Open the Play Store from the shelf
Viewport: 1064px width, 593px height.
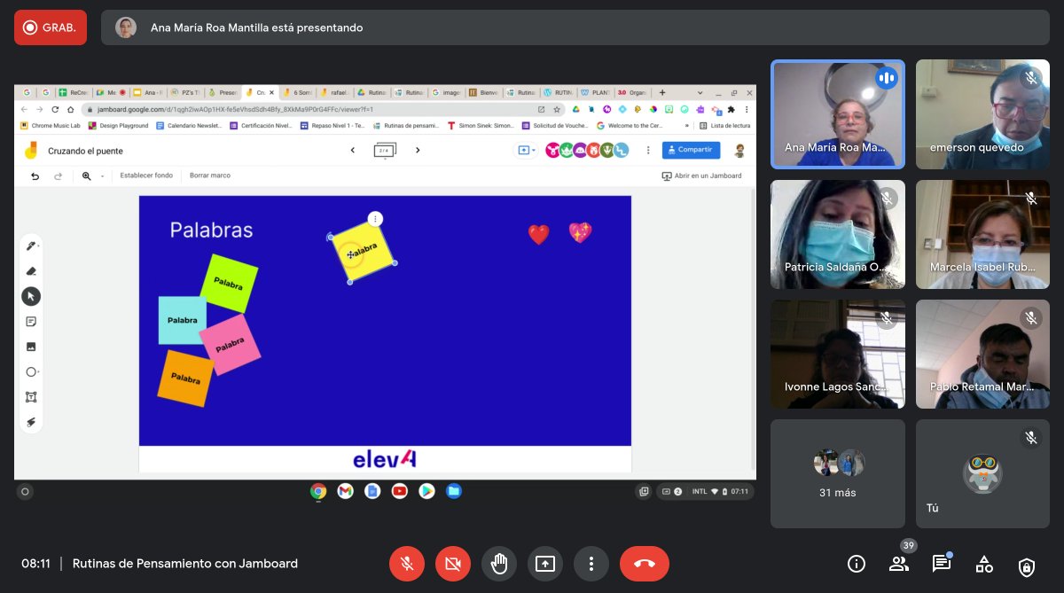point(426,491)
